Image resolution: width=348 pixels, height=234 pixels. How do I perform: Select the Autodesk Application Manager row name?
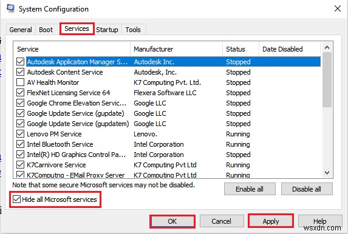(x=77, y=62)
